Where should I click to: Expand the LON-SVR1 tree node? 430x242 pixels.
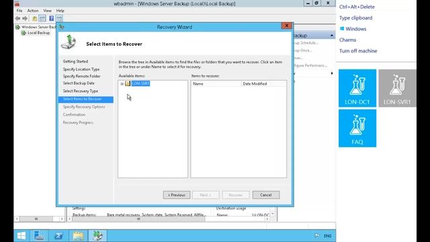(122, 83)
